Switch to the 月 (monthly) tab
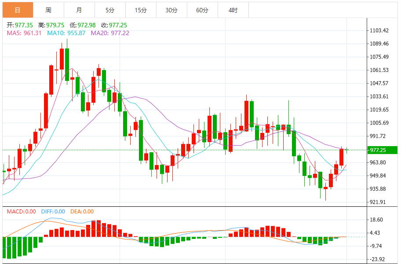Viewport: 401px width, 264px height. click(x=79, y=10)
